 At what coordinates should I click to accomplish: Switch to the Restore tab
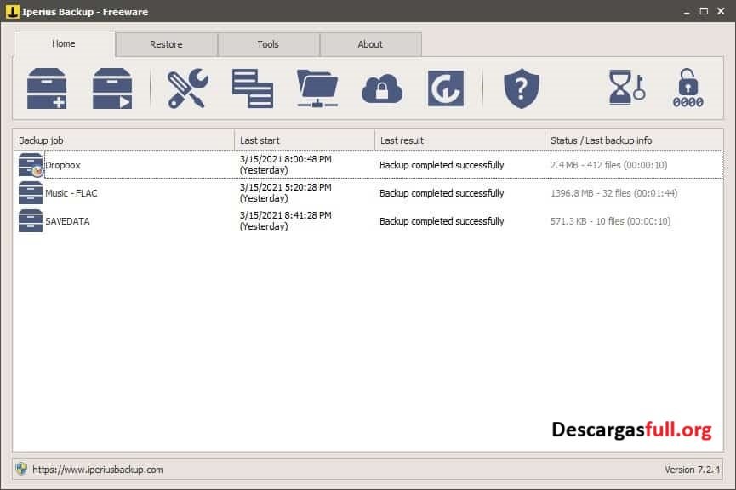click(x=166, y=44)
